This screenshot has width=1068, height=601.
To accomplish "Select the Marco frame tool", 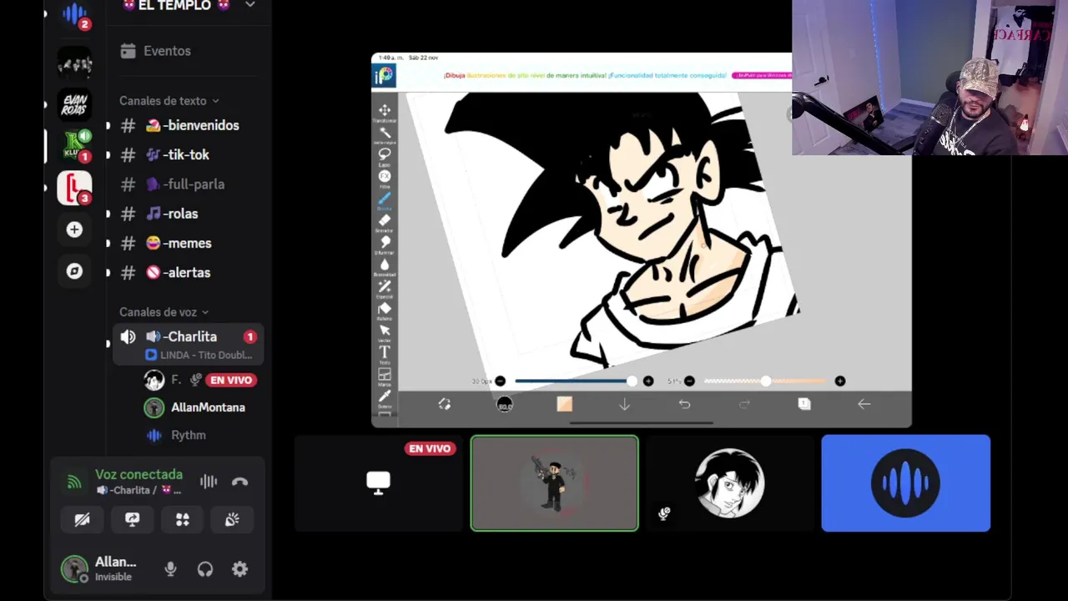I will [x=385, y=376].
